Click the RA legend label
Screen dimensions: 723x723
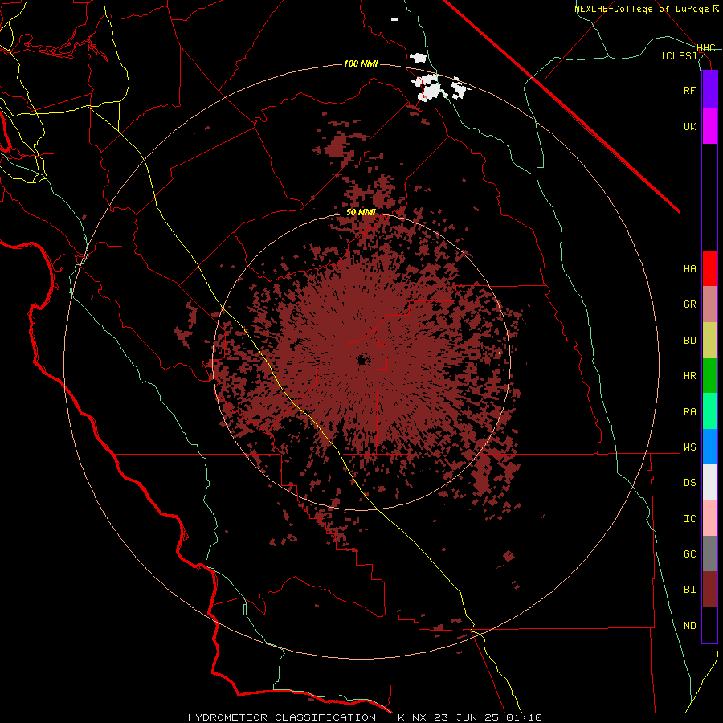click(x=689, y=412)
